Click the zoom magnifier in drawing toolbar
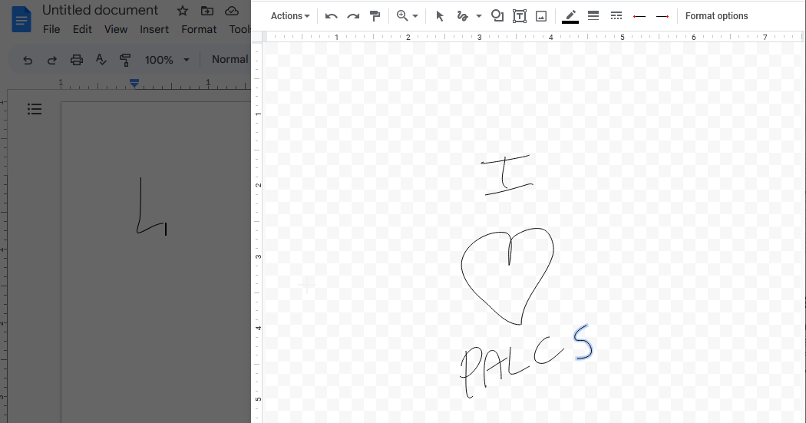 (402, 16)
